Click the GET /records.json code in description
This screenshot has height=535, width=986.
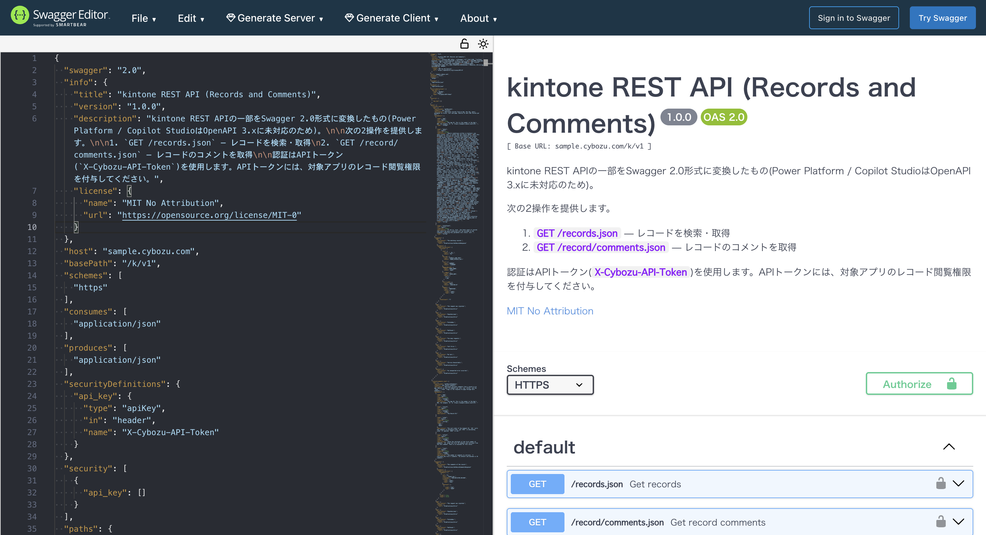[577, 233]
